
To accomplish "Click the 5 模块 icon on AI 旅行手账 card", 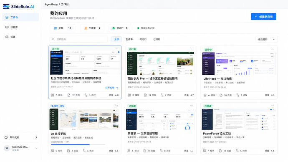I will 52,151.
